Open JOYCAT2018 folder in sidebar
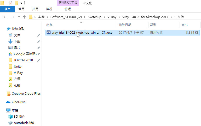This screenshot has height=126, width=201. click(23, 60)
